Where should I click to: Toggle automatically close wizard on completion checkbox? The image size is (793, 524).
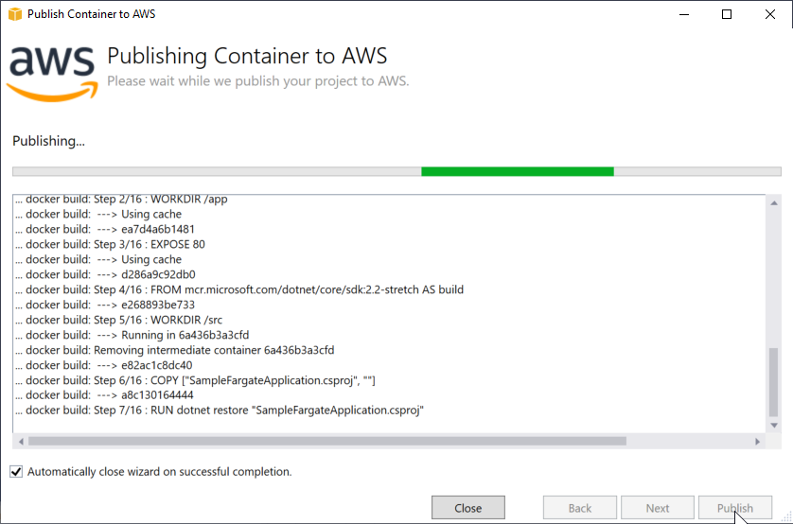[16, 471]
